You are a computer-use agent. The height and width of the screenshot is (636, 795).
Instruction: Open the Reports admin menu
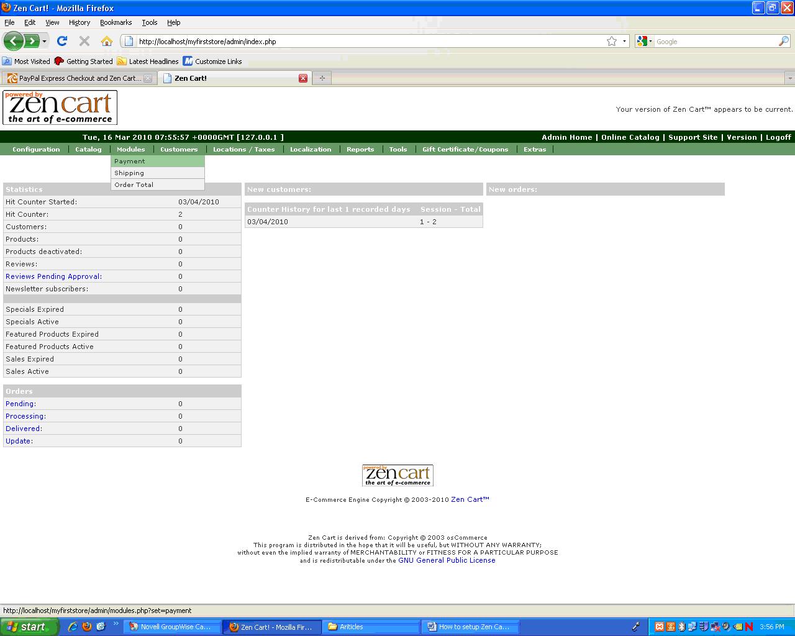point(360,150)
